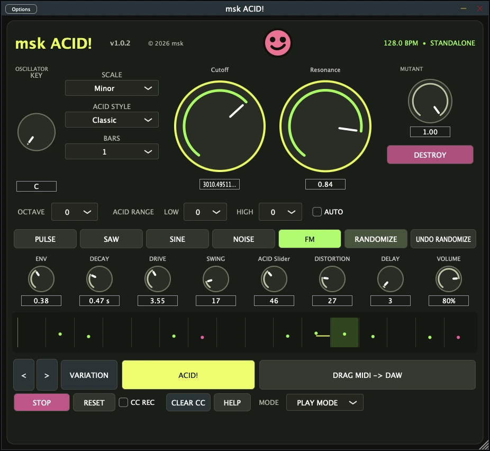Click the ENV value field 0.38
The height and width of the screenshot is (451, 490).
coord(41,301)
